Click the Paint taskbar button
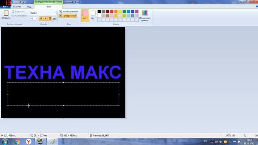The height and width of the screenshot is (145, 258). pyautogui.click(x=52, y=141)
